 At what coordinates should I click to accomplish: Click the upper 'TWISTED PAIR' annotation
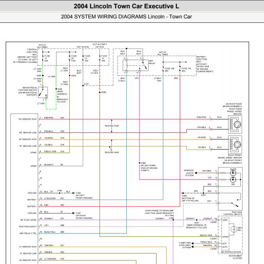[112, 126]
